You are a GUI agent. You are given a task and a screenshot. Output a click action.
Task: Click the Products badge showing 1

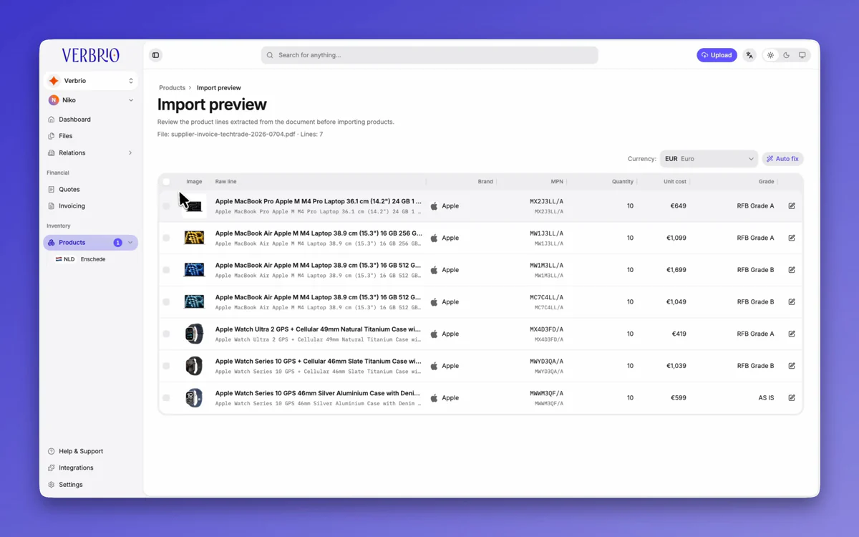point(118,243)
